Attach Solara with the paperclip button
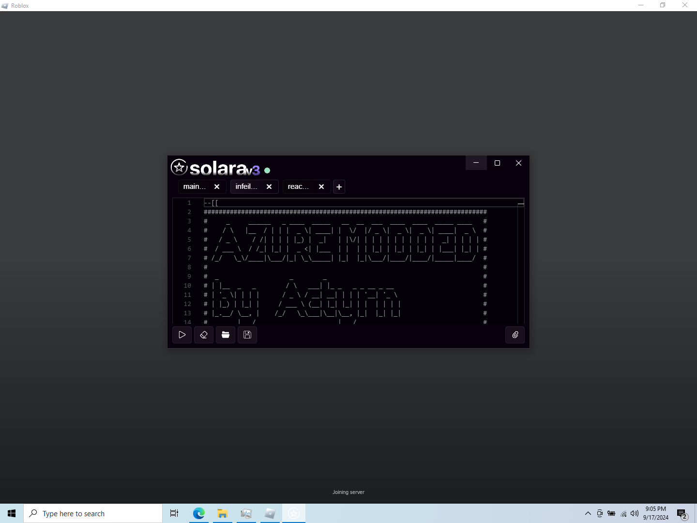697x523 pixels. (x=515, y=335)
